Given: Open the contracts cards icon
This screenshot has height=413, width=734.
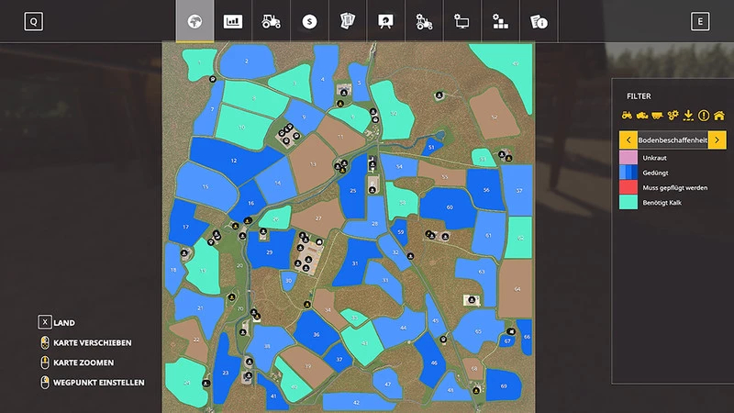Looking at the screenshot, I should pos(347,21).
